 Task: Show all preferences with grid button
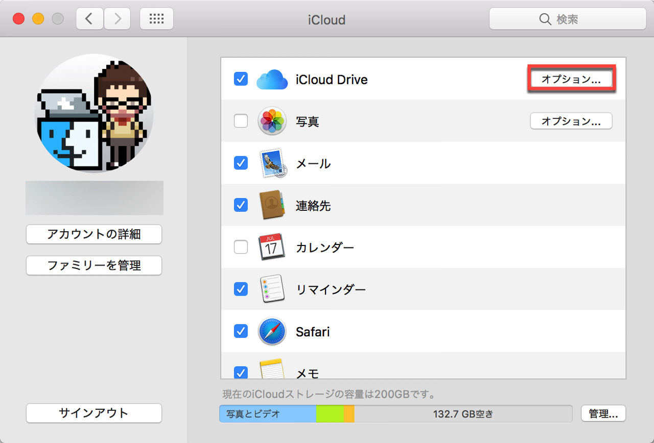pos(156,19)
